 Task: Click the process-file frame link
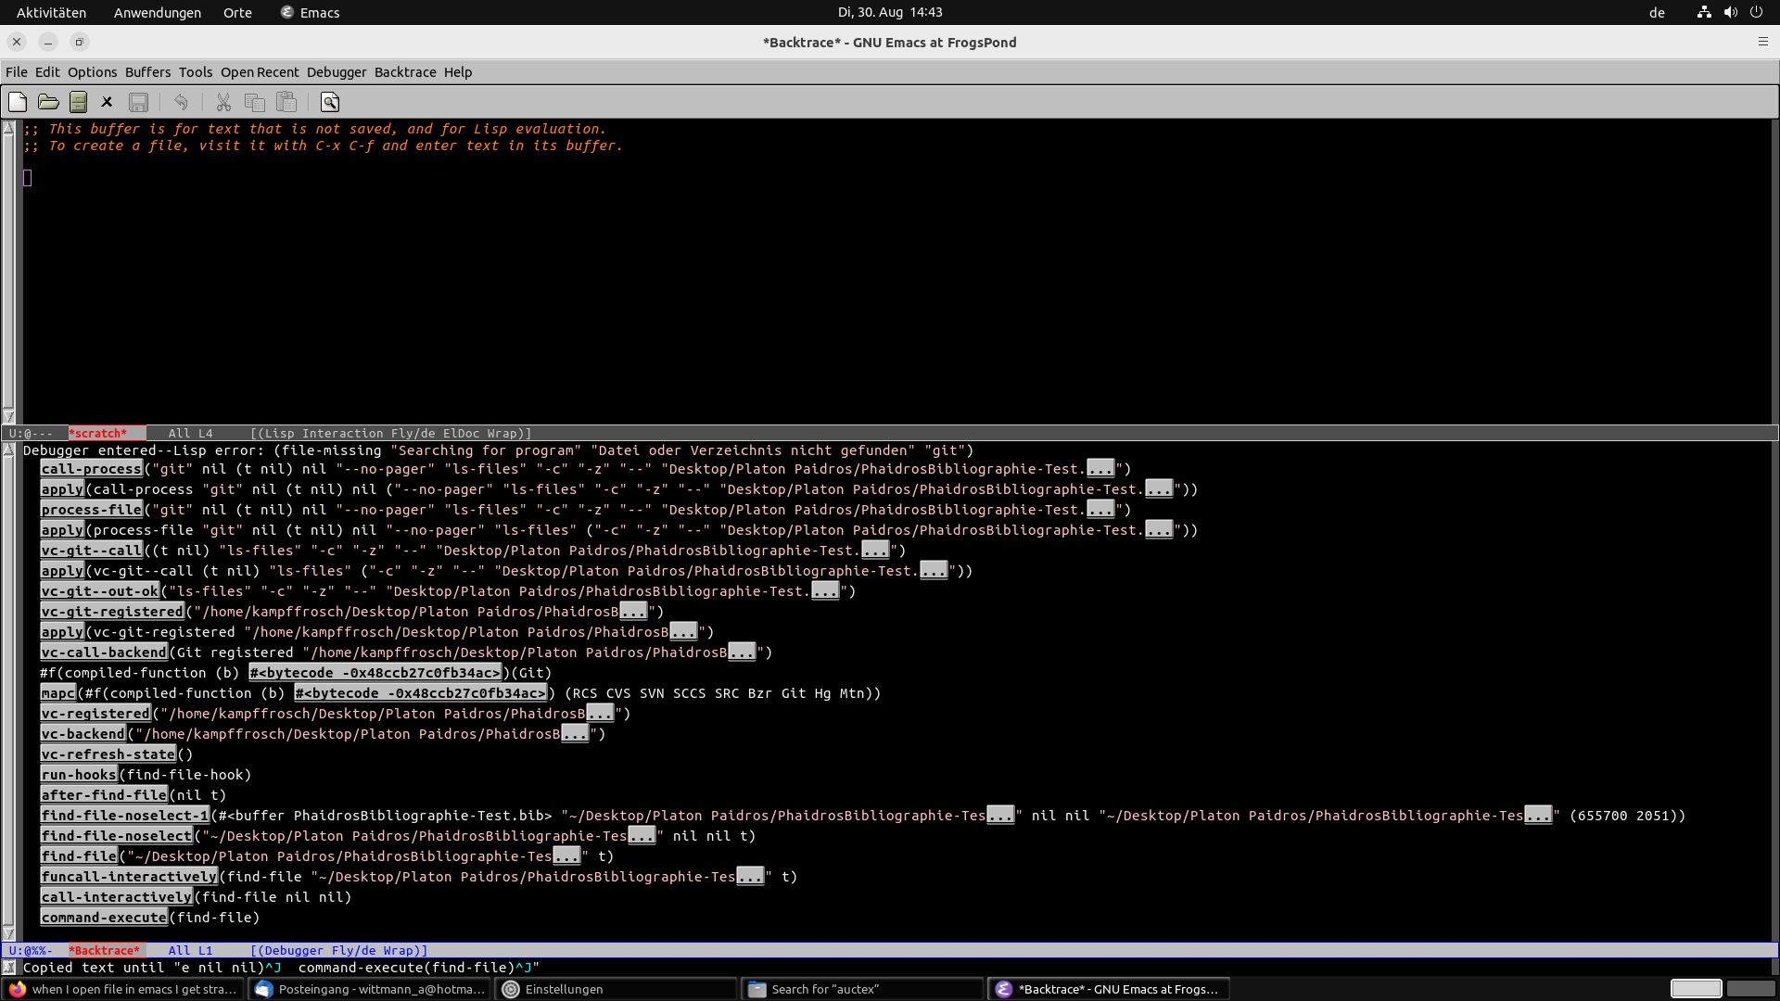(91, 510)
